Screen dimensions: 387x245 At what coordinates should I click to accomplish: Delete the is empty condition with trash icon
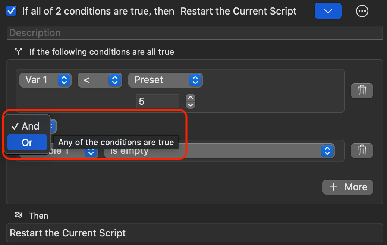pyautogui.click(x=362, y=150)
